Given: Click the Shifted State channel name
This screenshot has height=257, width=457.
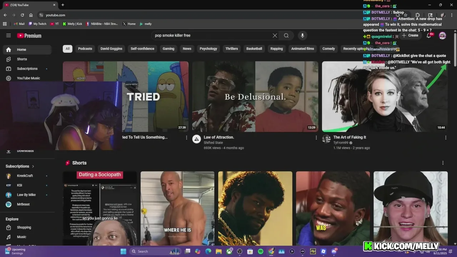Looking at the screenshot, I should (x=213, y=142).
